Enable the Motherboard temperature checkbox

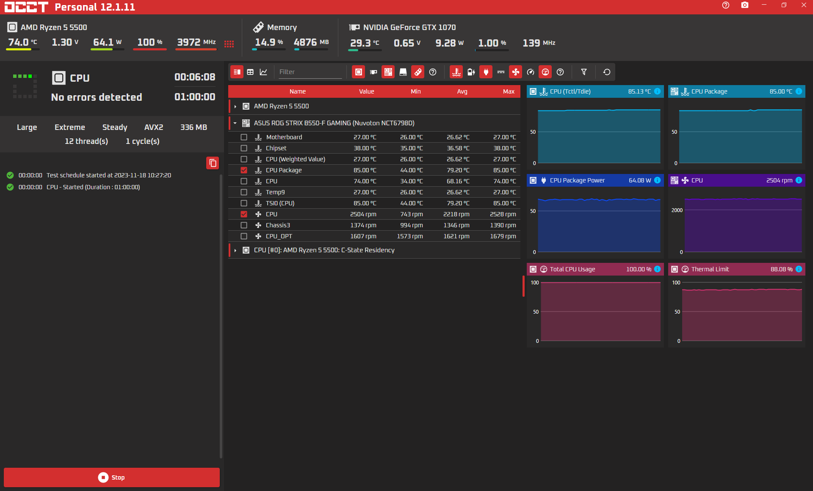coord(244,137)
